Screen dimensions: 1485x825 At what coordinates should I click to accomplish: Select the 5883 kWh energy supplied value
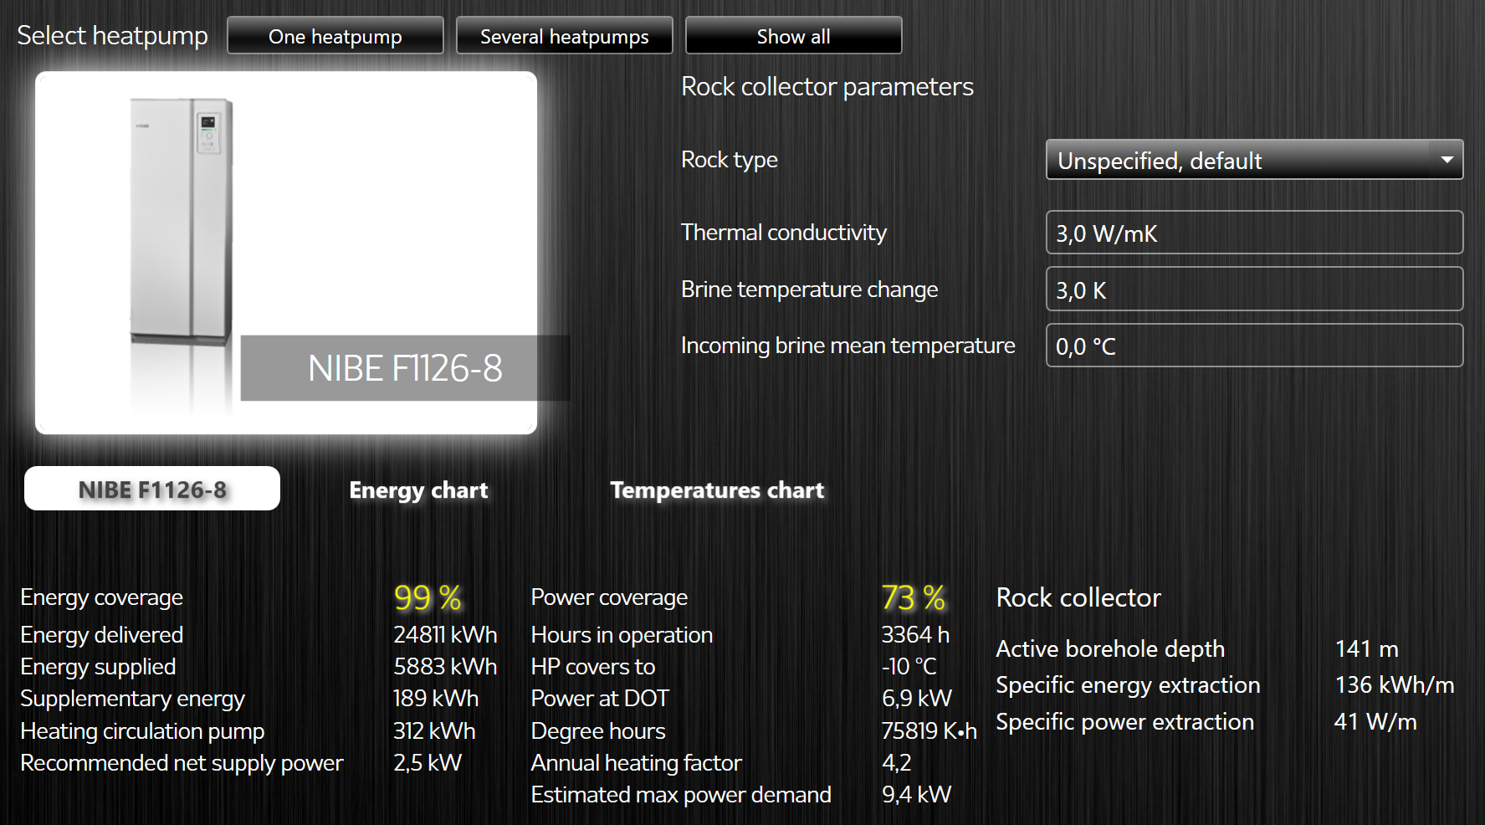tap(445, 667)
